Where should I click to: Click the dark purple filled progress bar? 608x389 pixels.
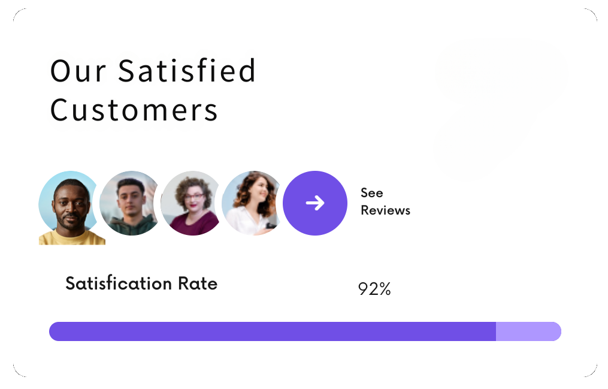tap(272, 331)
